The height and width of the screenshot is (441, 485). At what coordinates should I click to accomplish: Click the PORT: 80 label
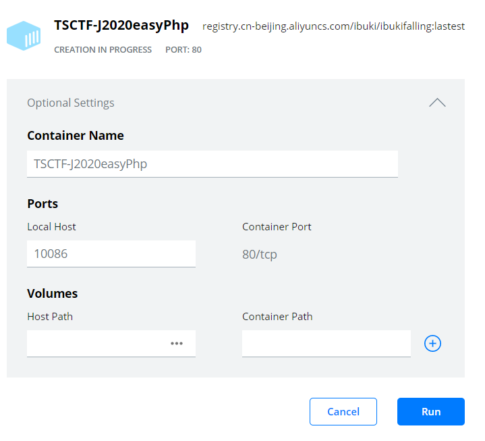[x=183, y=50]
